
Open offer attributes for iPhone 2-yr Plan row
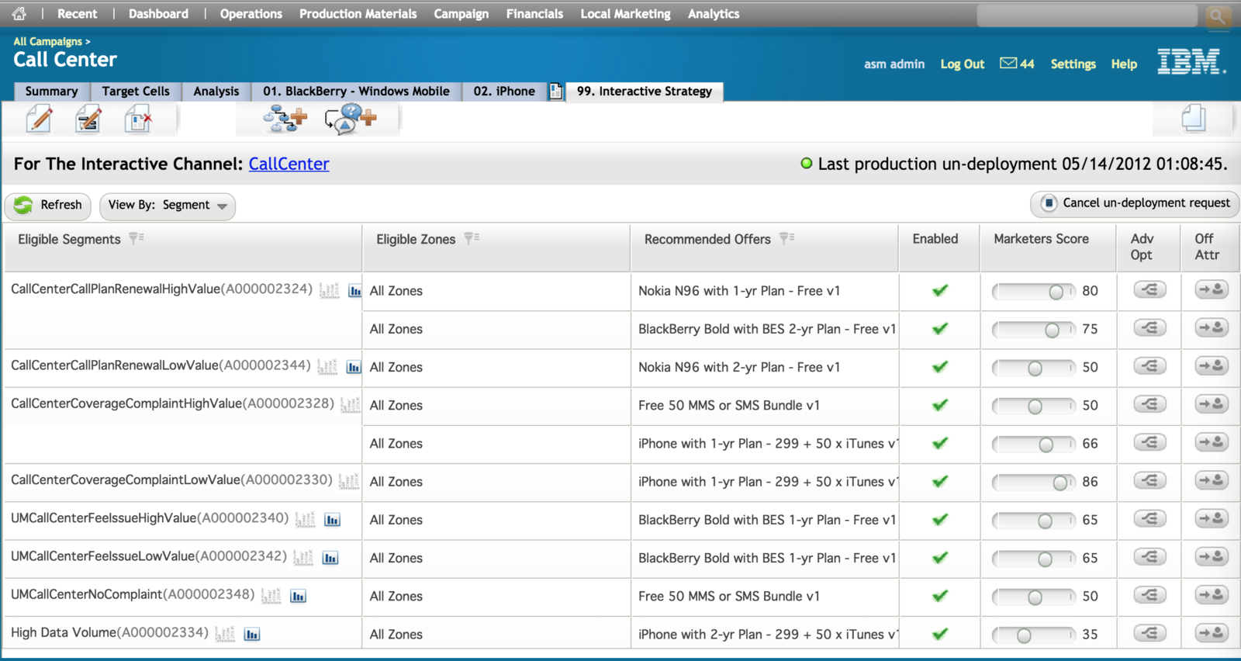tap(1211, 633)
